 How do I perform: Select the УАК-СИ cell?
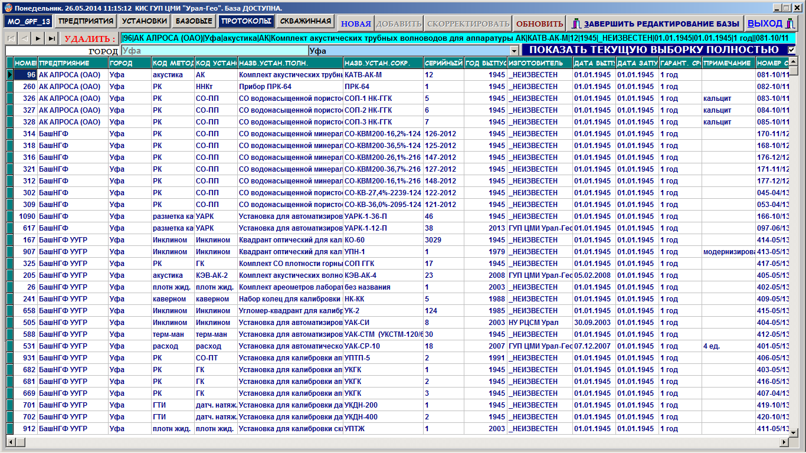coord(383,323)
